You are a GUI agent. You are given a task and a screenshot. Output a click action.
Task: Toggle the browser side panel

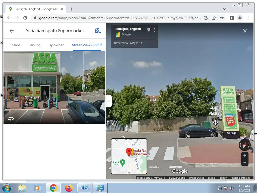pos(232,18)
